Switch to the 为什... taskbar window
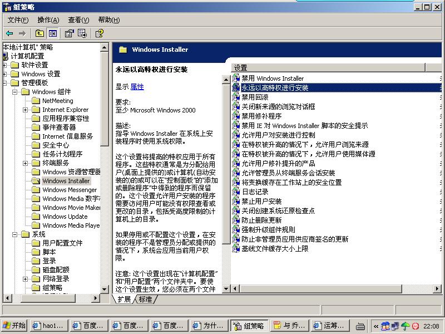This screenshot has width=445, height=334. 210,326
